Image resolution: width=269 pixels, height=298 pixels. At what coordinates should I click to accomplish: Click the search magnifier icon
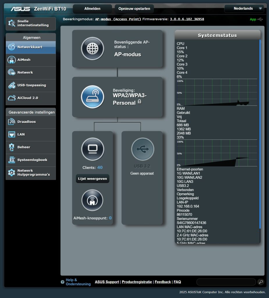pyautogui.click(x=261, y=282)
